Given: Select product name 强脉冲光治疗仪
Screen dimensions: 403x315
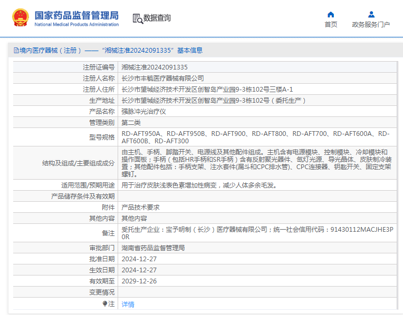Looking at the screenshot, I should point(143,112).
